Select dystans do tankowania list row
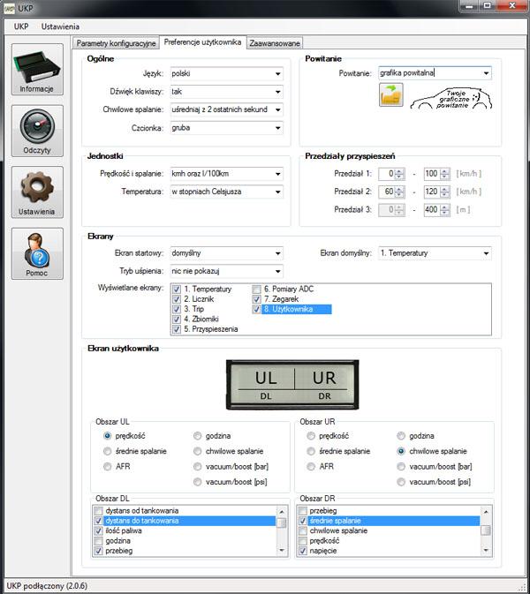Viewport: 530px width, 594px height. click(185, 521)
